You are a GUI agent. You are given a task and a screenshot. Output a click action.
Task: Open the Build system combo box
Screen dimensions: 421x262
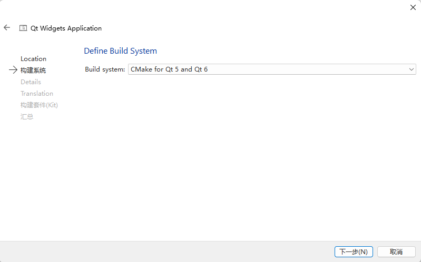click(272, 69)
